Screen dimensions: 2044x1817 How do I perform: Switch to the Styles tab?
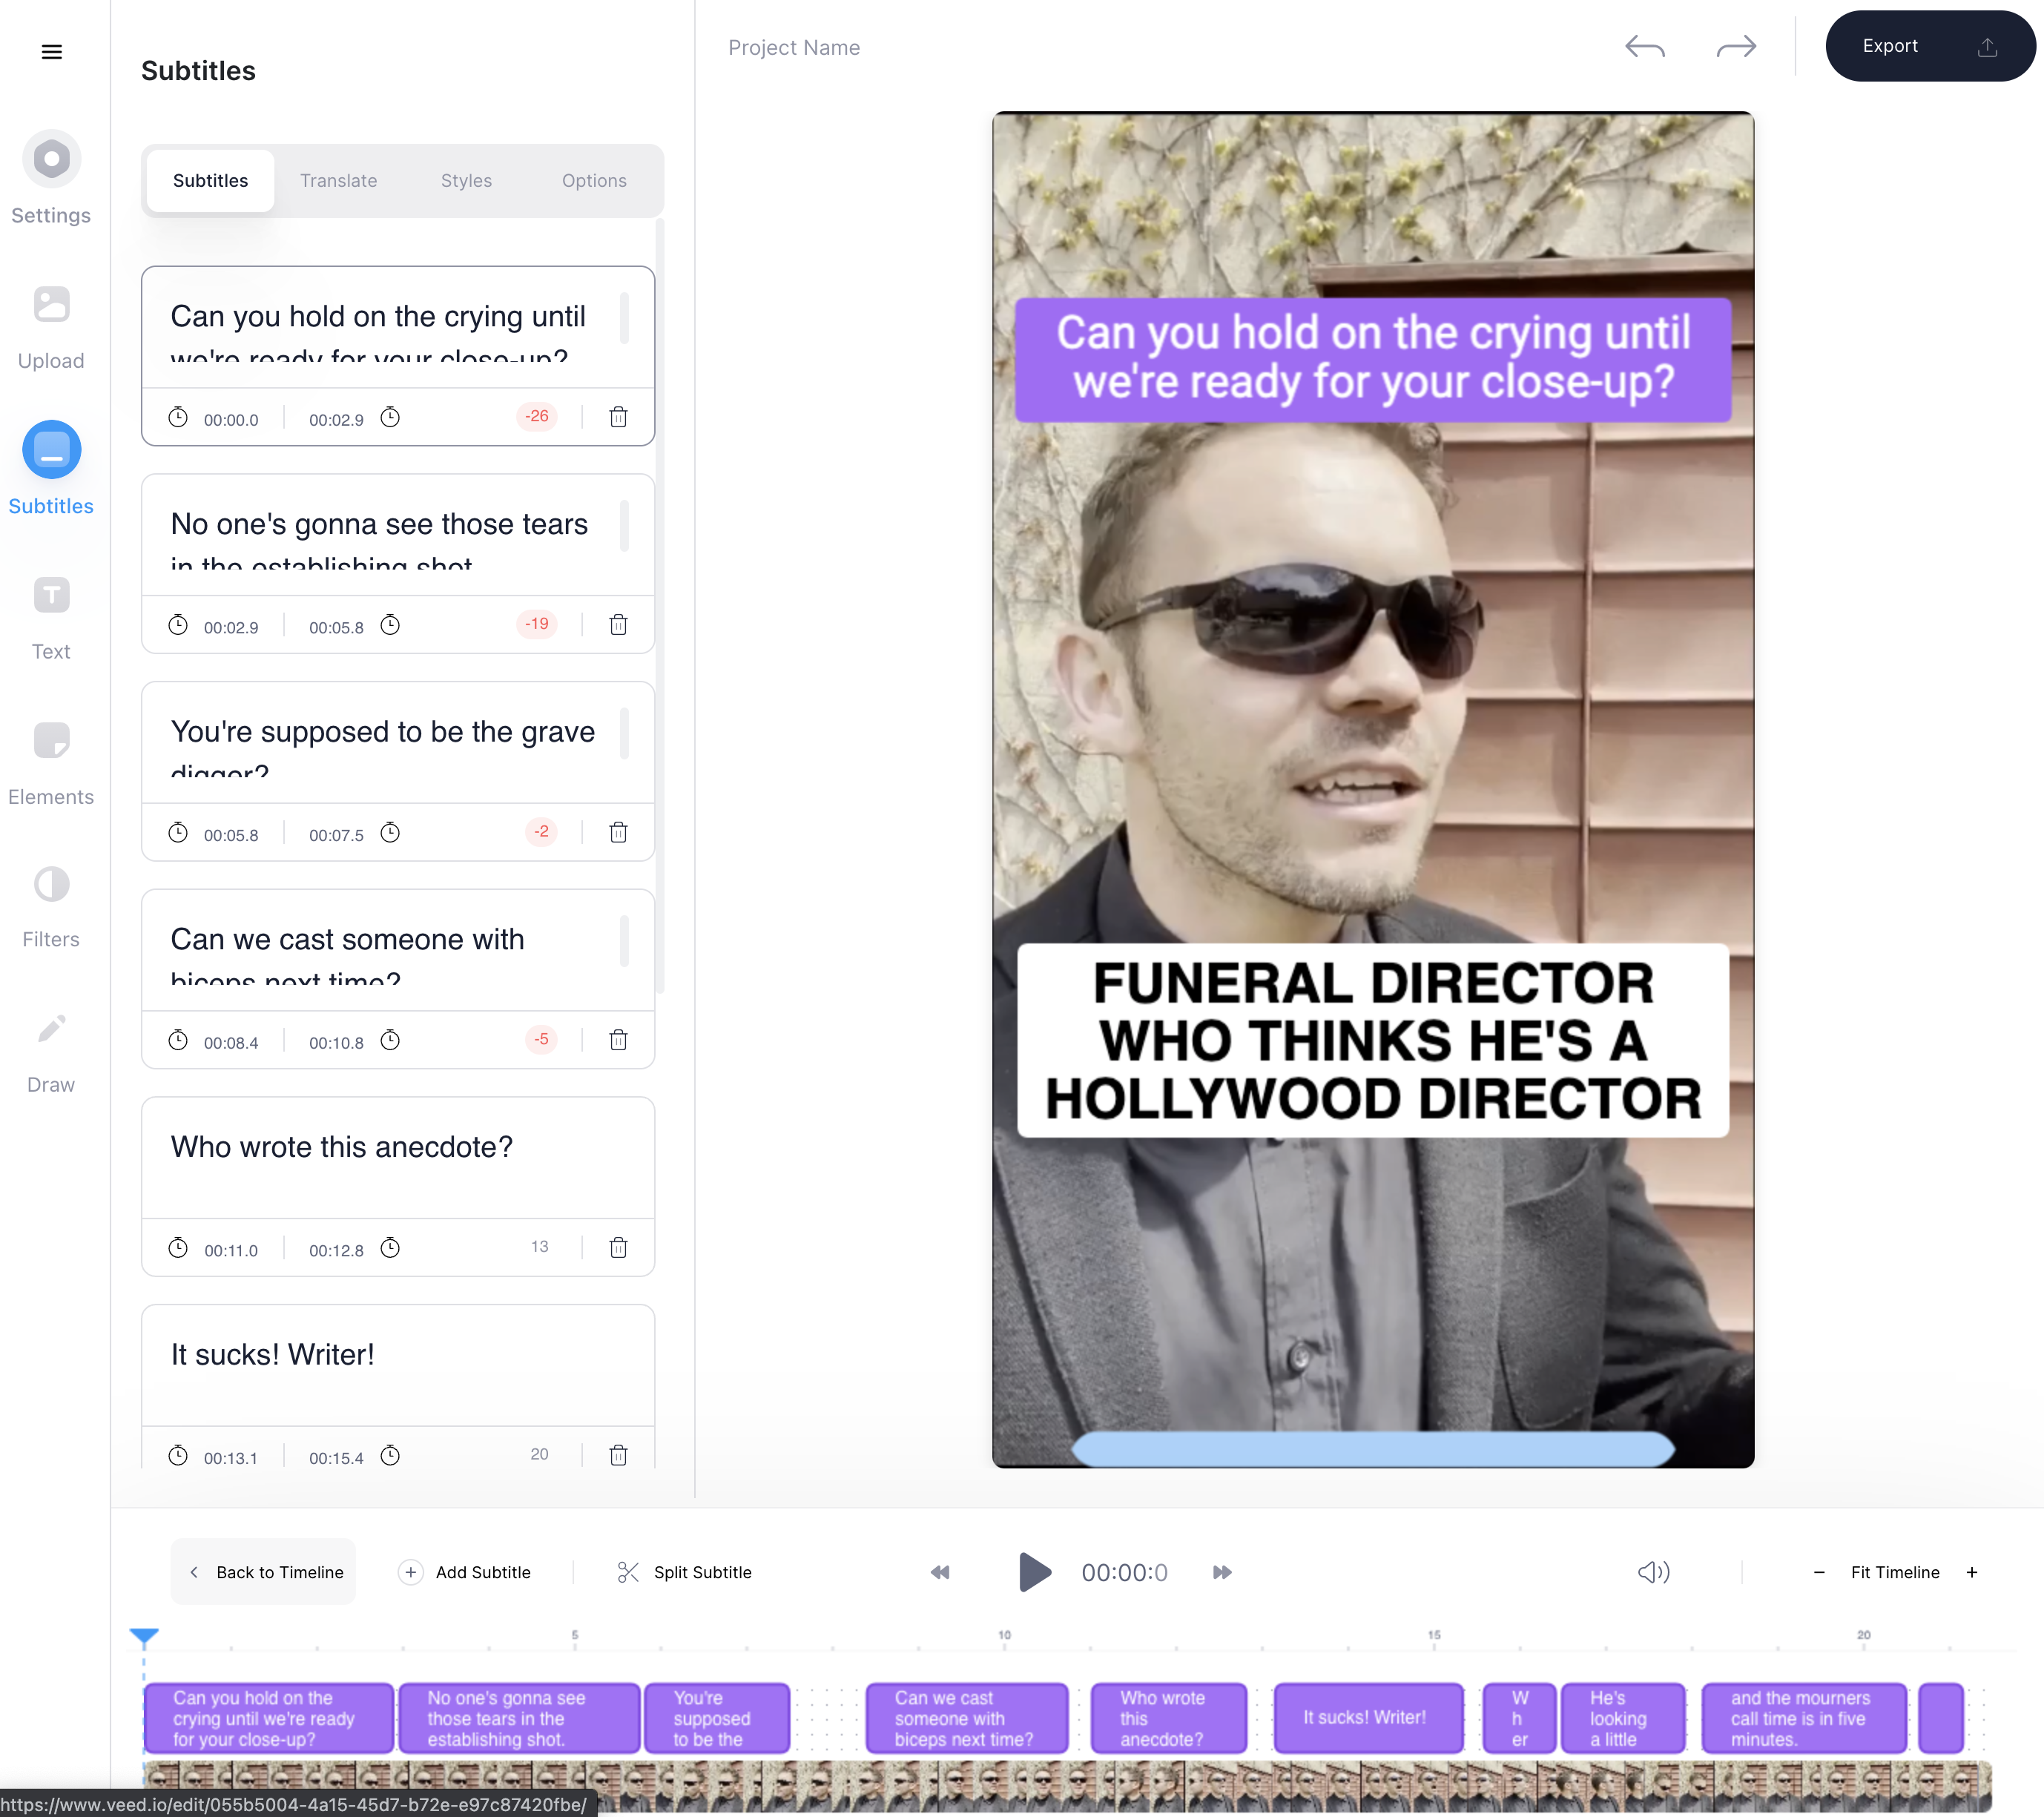[x=466, y=181]
